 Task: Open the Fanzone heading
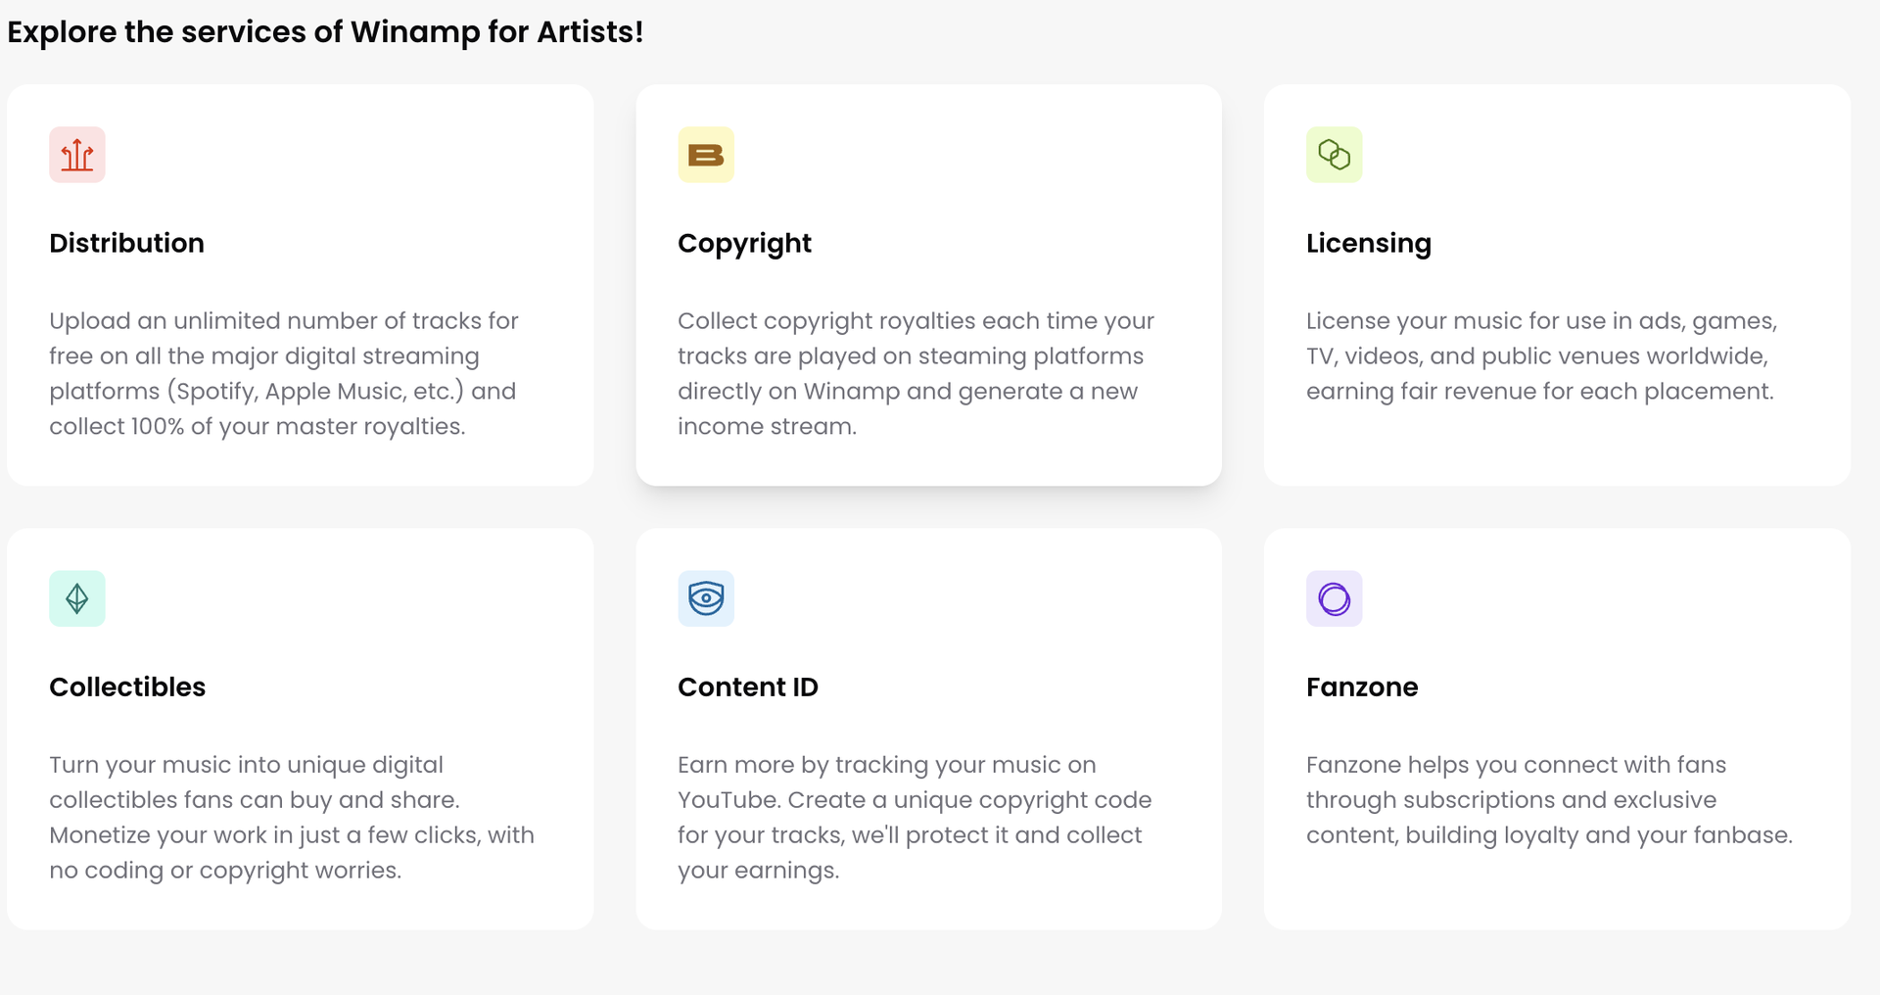click(x=1362, y=687)
